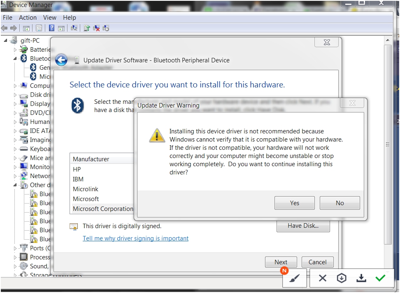Click the Back arrow toolbar icon

(x=5, y=28)
